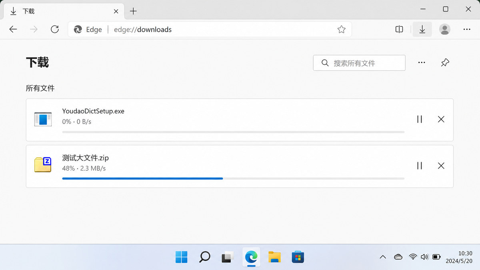This screenshot has height=270, width=480.
Task: Cancel the 测试大文件.zip download
Action: 441,166
